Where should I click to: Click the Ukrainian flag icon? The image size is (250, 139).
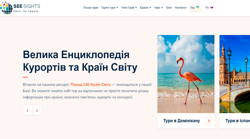click(197, 8)
